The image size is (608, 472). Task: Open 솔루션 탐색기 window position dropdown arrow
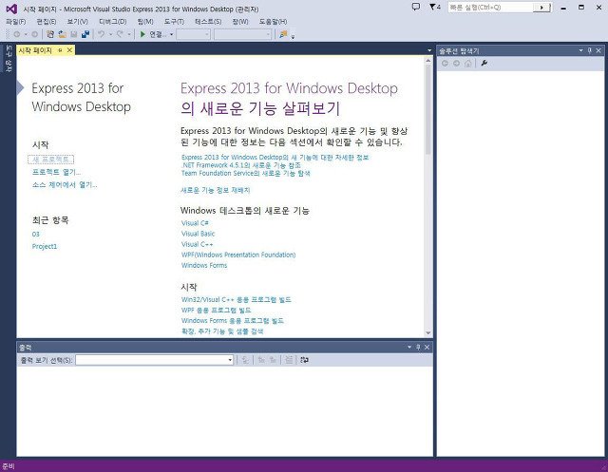(580, 50)
